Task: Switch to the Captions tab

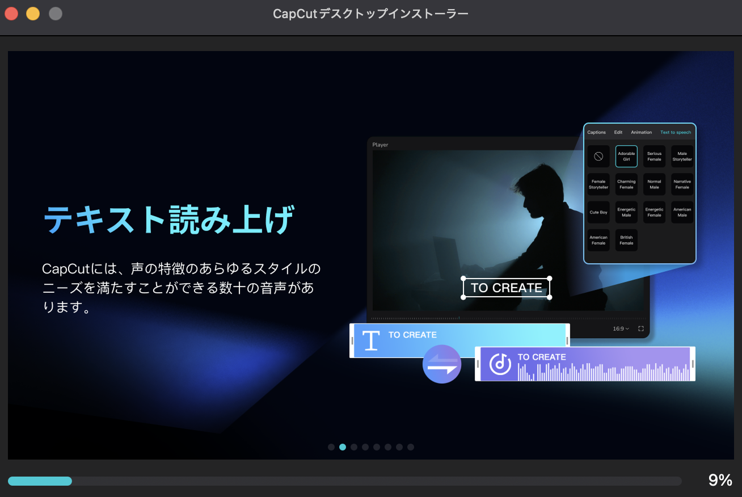Action: [x=596, y=132]
